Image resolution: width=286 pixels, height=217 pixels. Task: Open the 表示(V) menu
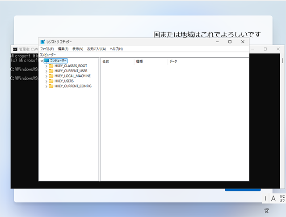point(78,48)
